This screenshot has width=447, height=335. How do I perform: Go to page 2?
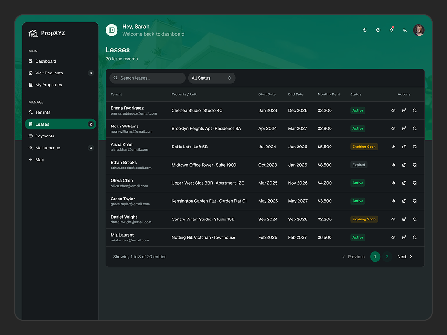387,257
